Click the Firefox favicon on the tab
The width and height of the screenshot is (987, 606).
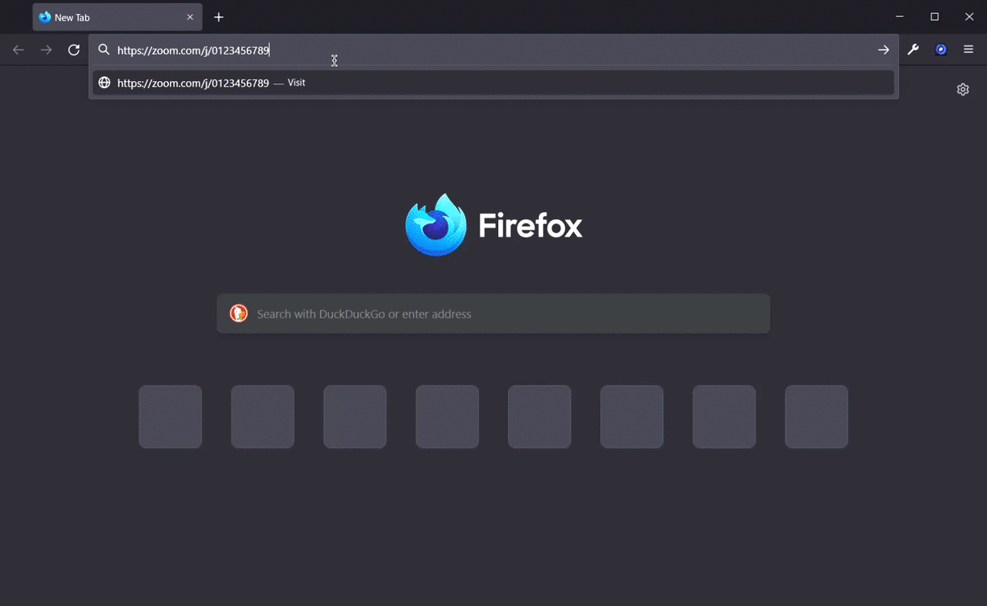45,17
